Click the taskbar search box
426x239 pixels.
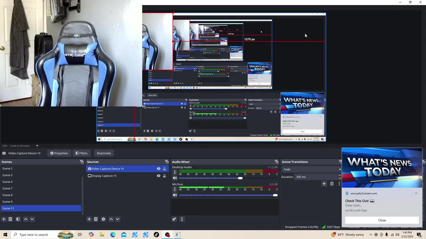coord(43,235)
